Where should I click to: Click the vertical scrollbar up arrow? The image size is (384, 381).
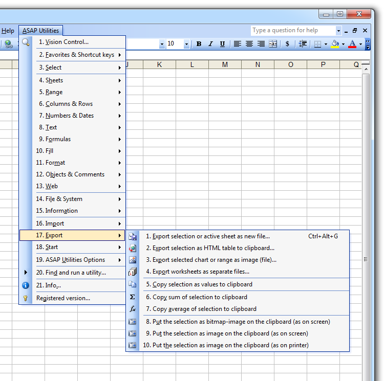[366, 70]
